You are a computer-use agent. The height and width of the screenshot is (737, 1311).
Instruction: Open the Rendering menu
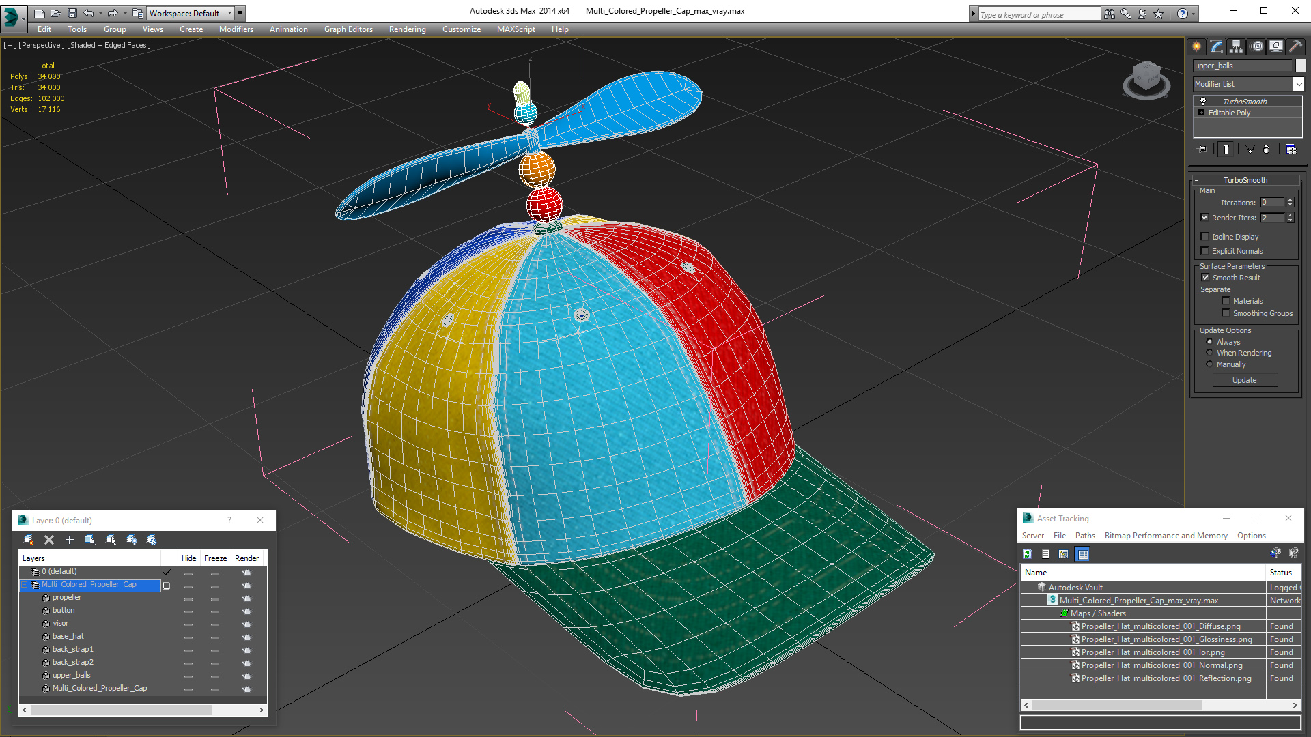pyautogui.click(x=407, y=29)
